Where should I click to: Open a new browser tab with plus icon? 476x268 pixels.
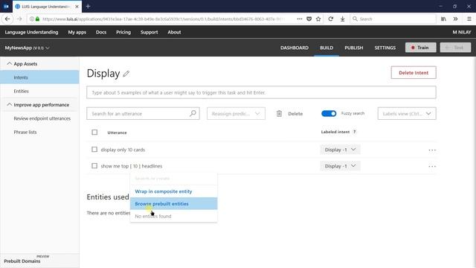click(x=88, y=7)
